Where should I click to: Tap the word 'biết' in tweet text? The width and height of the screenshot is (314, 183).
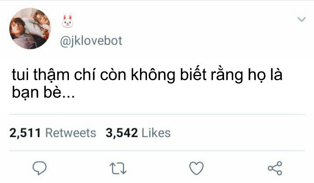(193, 75)
